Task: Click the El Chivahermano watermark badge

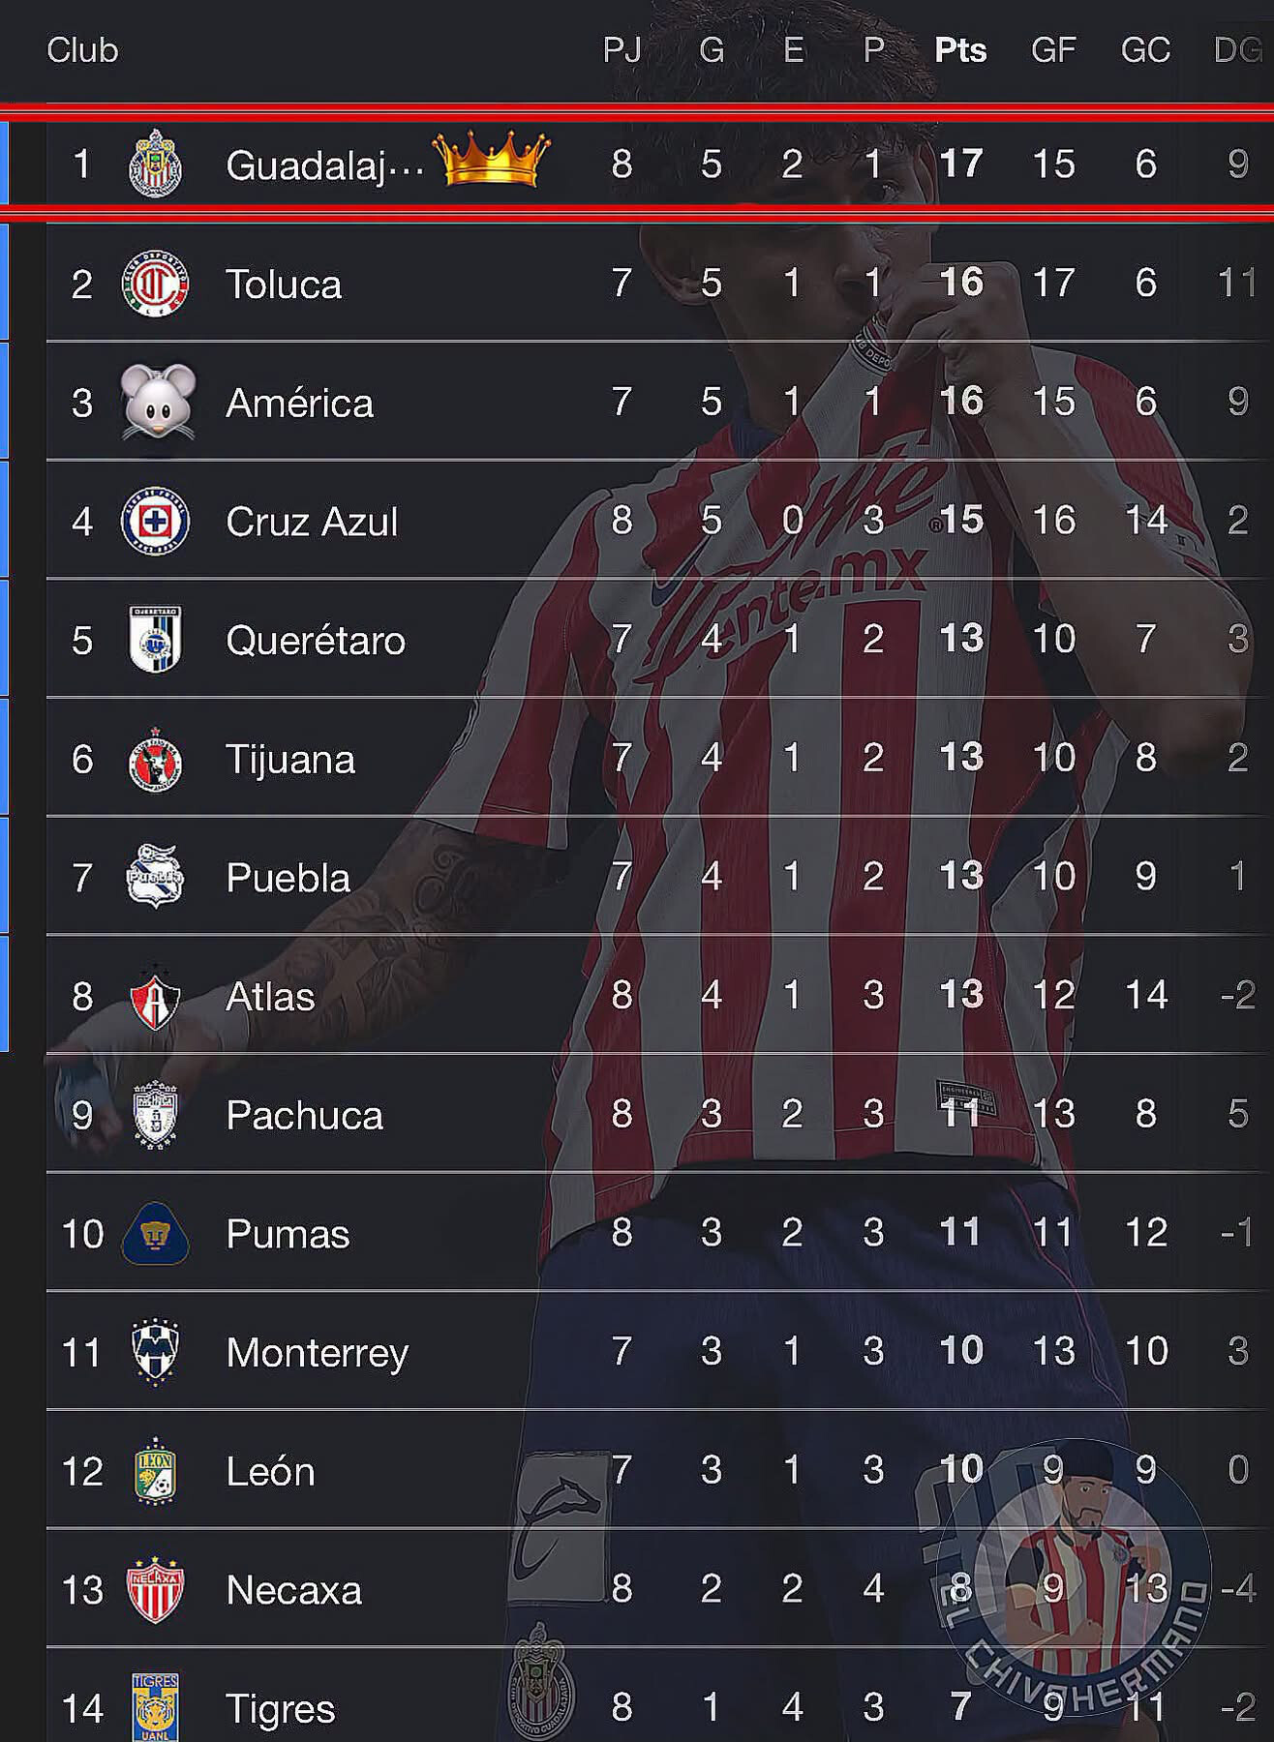Action: pos(1075,1577)
